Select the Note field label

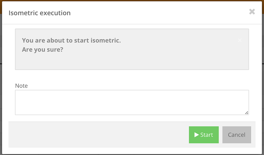click(x=21, y=86)
